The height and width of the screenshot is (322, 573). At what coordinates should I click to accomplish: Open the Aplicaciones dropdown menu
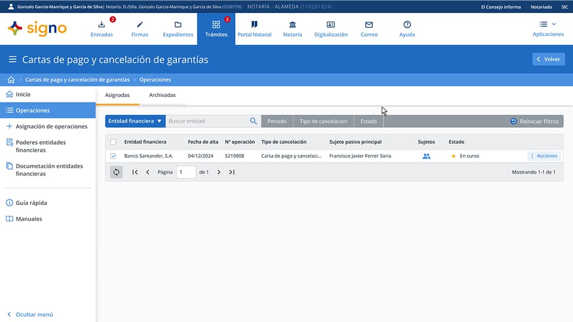coord(548,28)
